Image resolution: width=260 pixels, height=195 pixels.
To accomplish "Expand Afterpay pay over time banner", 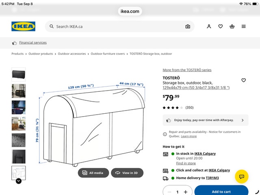I will pos(206,120).
